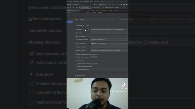195x109 pixels.
Task: Open the Code menu
Action: 81,2
